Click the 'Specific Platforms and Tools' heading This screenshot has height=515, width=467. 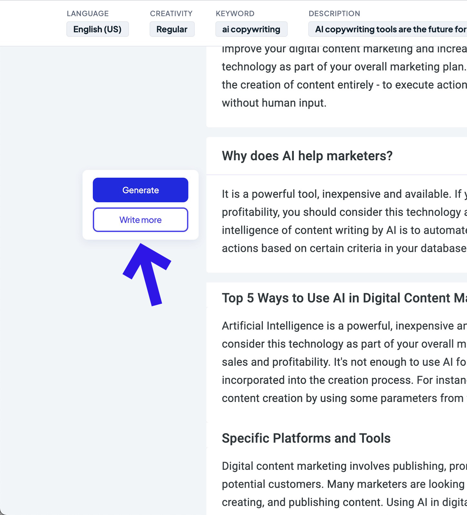click(306, 438)
